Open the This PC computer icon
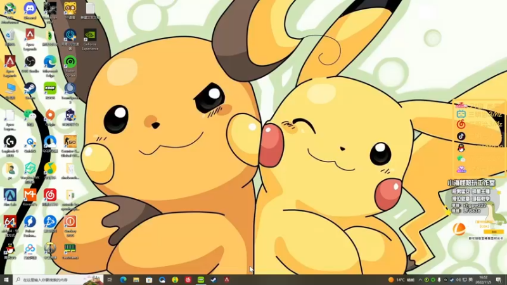 (10, 91)
